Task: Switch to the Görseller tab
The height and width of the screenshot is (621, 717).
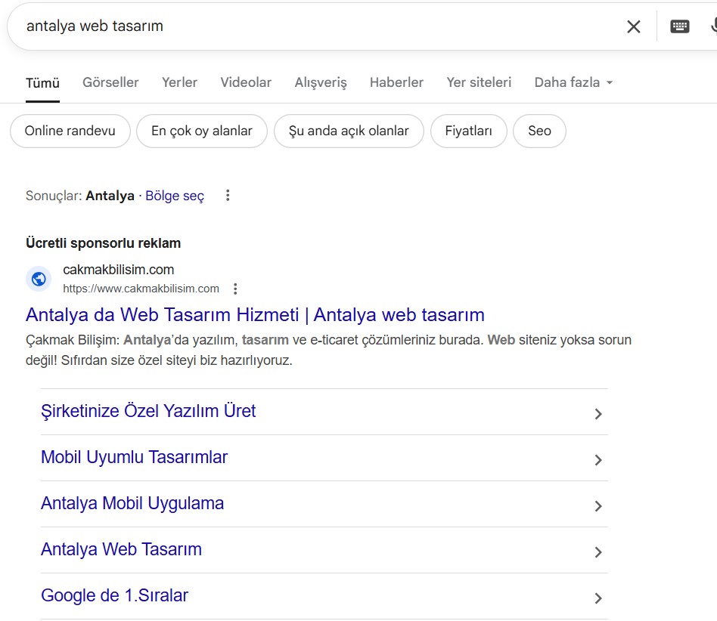Action: click(110, 82)
